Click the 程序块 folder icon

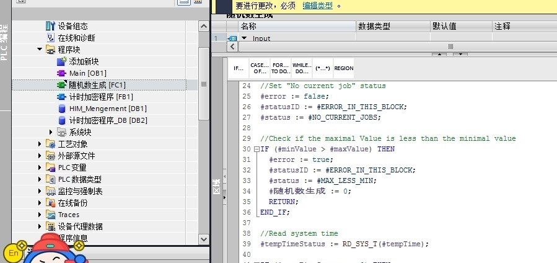(x=50, y=50)
